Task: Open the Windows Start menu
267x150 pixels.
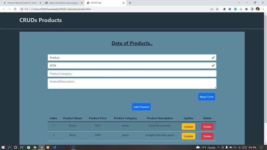Action: pos(3,147)
